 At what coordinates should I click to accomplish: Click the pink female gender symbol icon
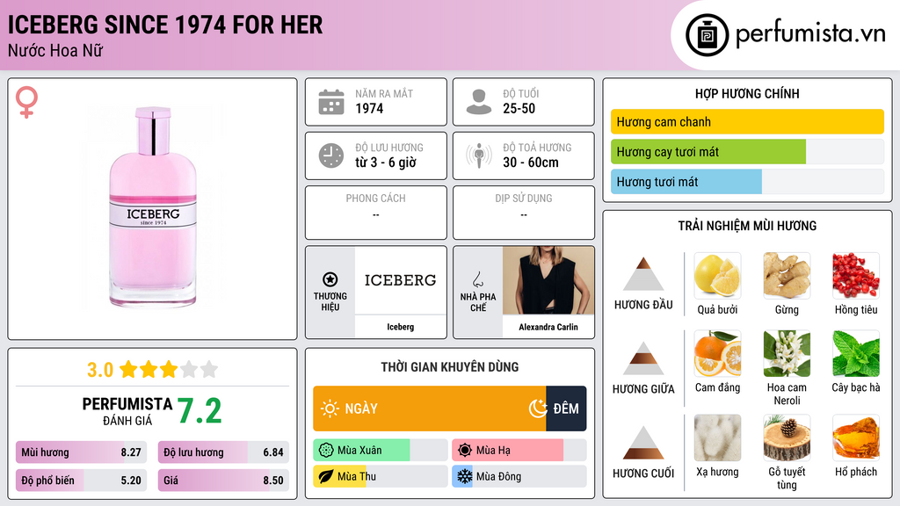(26, 102)
